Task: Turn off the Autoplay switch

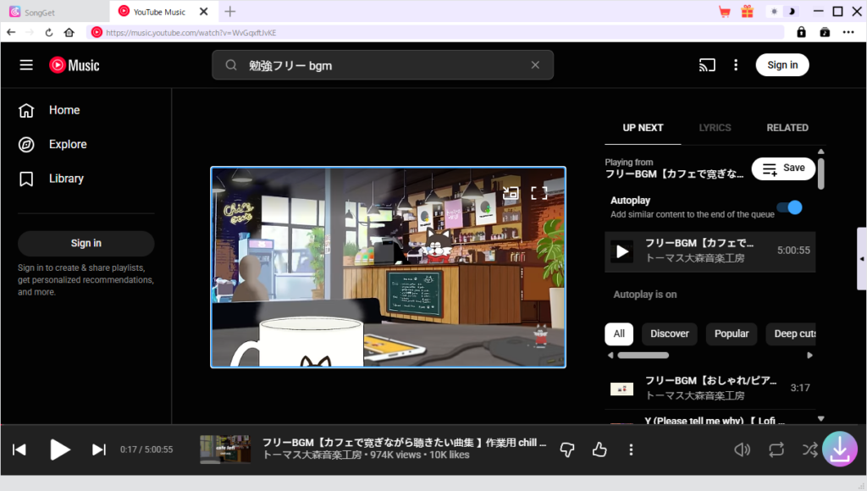Action: point(789,207)
